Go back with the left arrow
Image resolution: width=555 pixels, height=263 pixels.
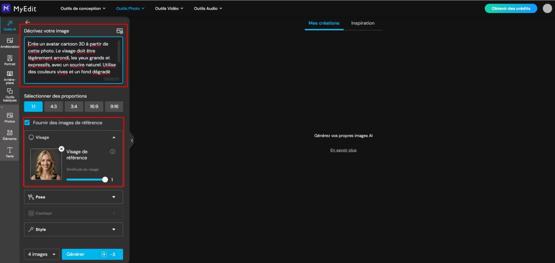click(x=28, y=22)
